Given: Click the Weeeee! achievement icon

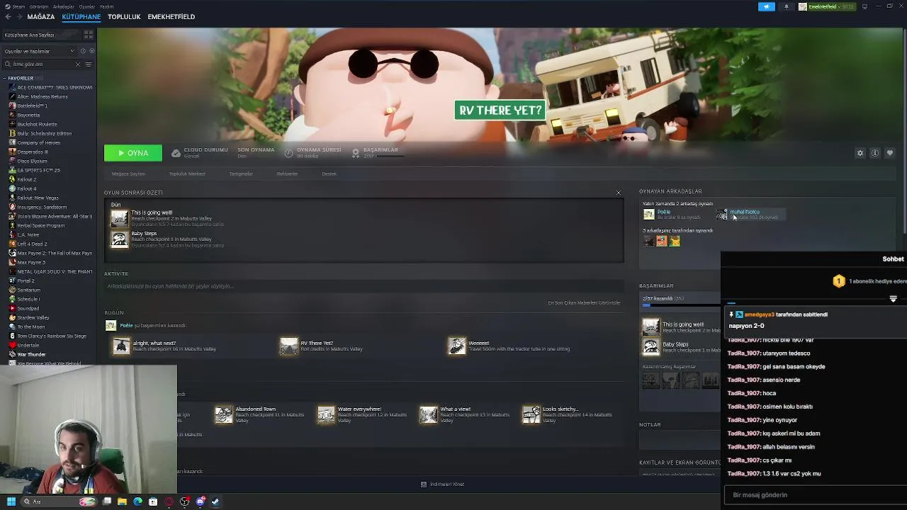Looking at the screenshot, I should tap(457, 346).
